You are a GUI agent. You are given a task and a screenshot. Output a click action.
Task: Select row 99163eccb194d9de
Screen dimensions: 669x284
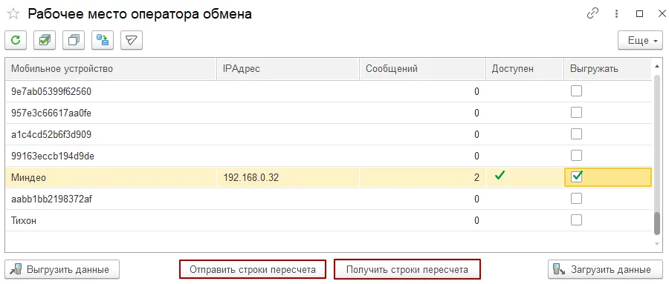tap(329, 156)
